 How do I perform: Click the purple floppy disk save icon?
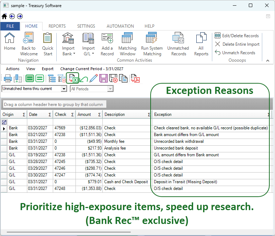pos(103,78)
